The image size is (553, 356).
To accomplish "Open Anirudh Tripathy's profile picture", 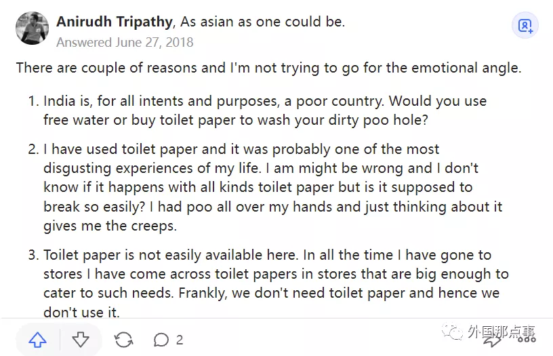I will (32, 28).
